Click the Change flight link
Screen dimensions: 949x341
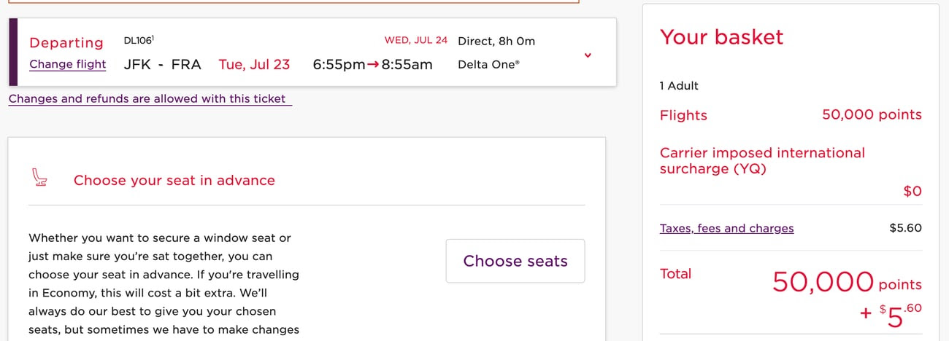click(x=67, y=64)
